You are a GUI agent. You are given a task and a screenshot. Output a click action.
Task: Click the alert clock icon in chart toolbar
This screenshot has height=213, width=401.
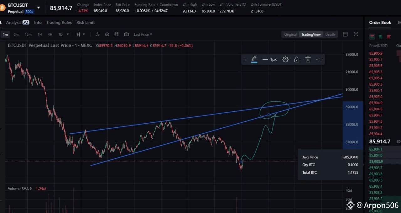(107, 34)
